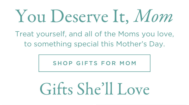Click the word "She'll" in the lower heading
189x105 pixels.
coord(95,89)
